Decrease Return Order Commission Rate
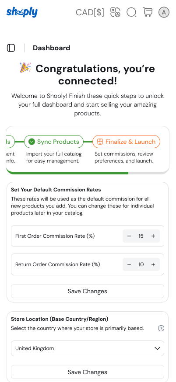 click(x=129, y=264)
